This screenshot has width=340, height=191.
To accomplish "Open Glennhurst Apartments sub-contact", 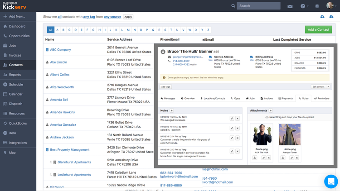I will click(x=74, y=162).
